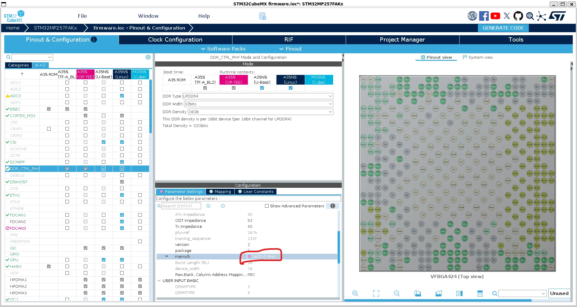The image size is (577, 307).
Task: Switch to the Project Manager tab
Action: [x=402, y=40]
